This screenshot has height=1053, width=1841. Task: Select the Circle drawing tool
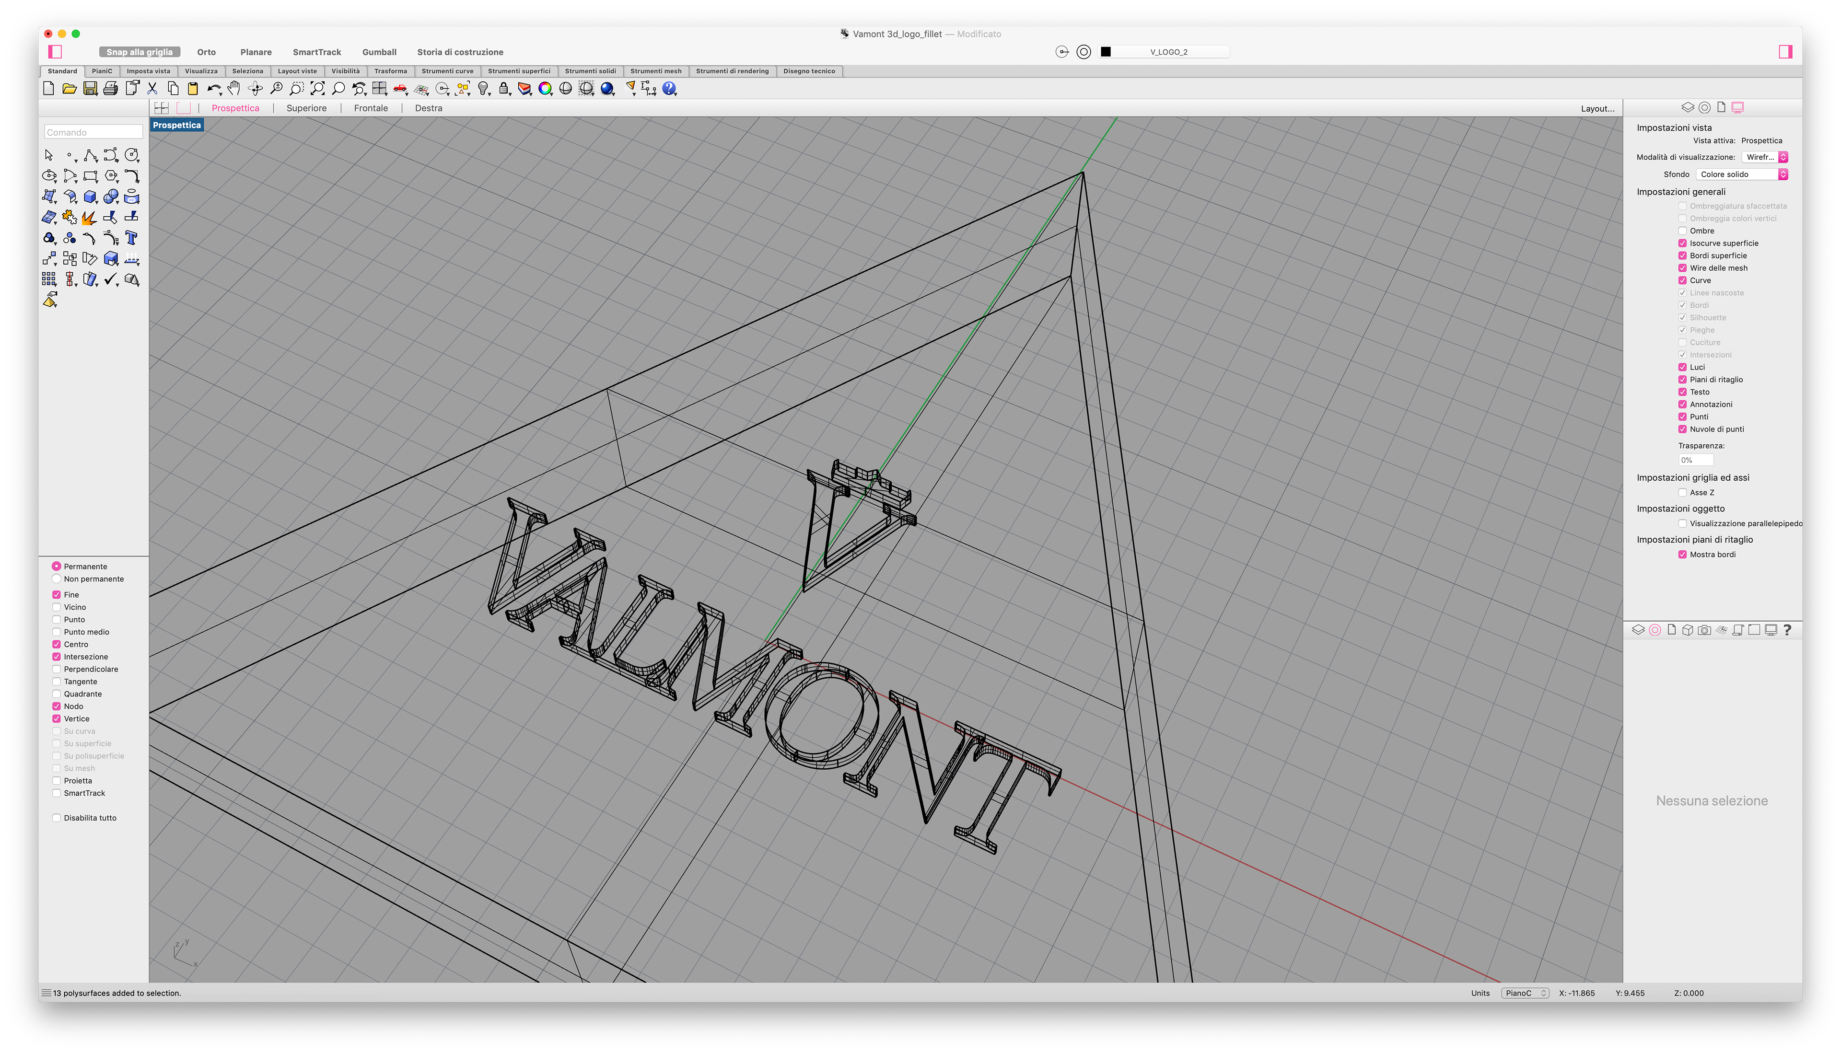click(131, 155)
